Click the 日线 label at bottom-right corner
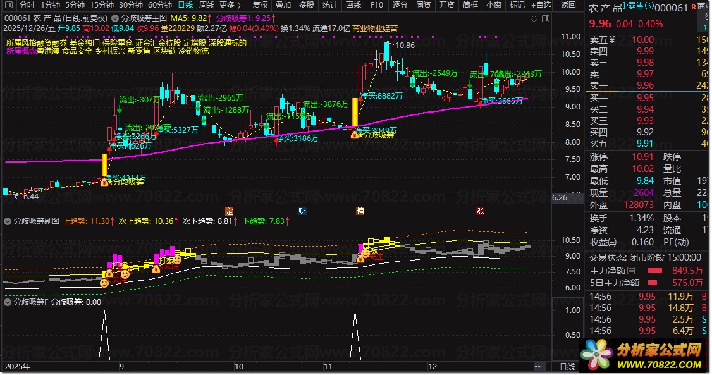The image size is (712, 375). pos(567,367)
